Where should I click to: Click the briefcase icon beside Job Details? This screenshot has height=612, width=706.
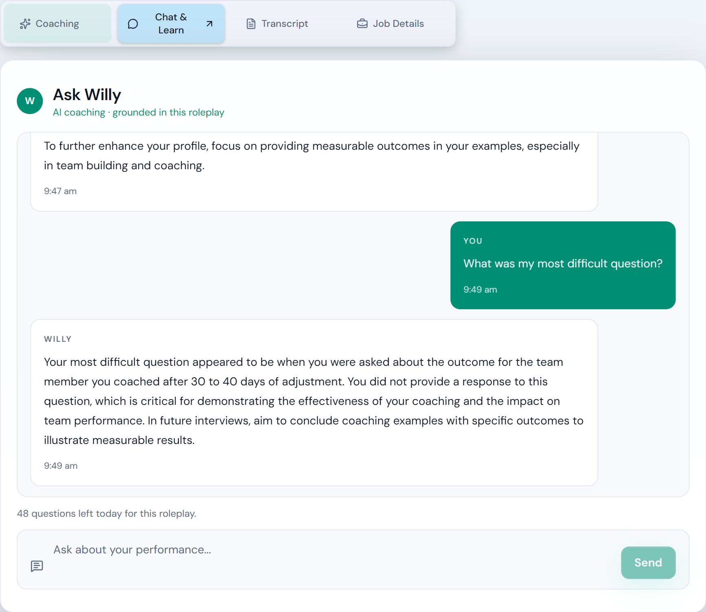(362, 24)
